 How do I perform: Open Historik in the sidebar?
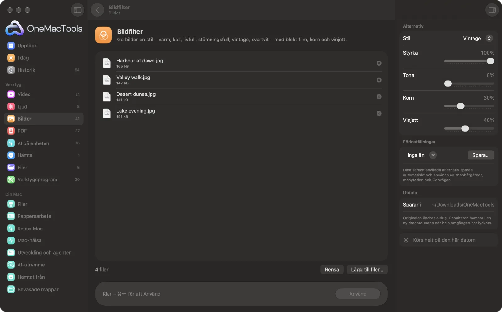[x=44, y=70]
